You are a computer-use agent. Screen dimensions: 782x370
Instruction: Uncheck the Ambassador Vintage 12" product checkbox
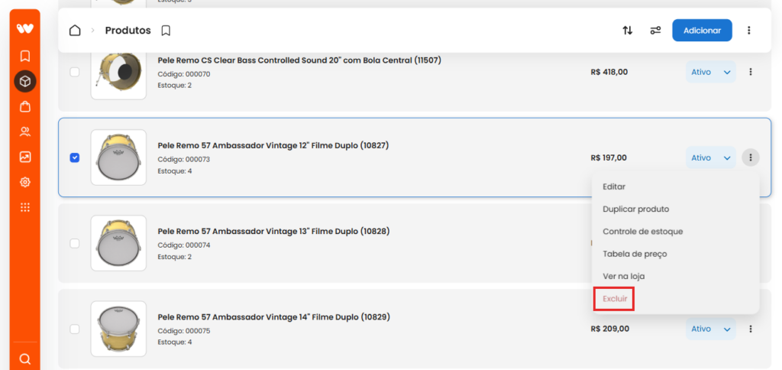(74, 157)
